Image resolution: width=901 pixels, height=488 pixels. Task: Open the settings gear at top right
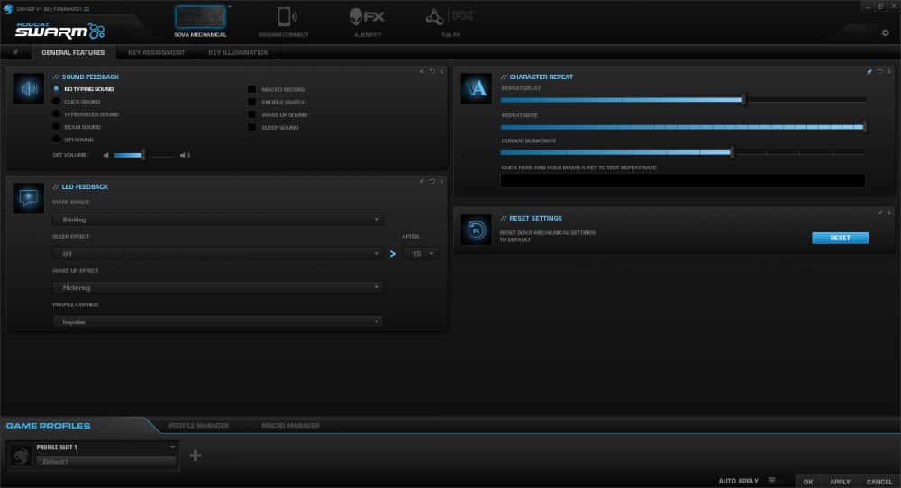coord(886,32)
